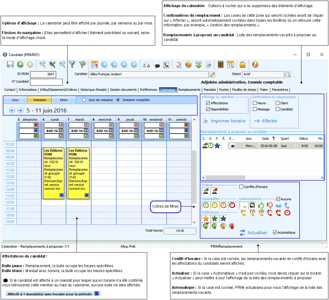Click the red square under dimanche 5
This screenshot has height=300, width=329.
[x=36, y=125]
